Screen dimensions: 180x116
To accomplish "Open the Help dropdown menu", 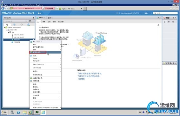I will coord(147,13).
